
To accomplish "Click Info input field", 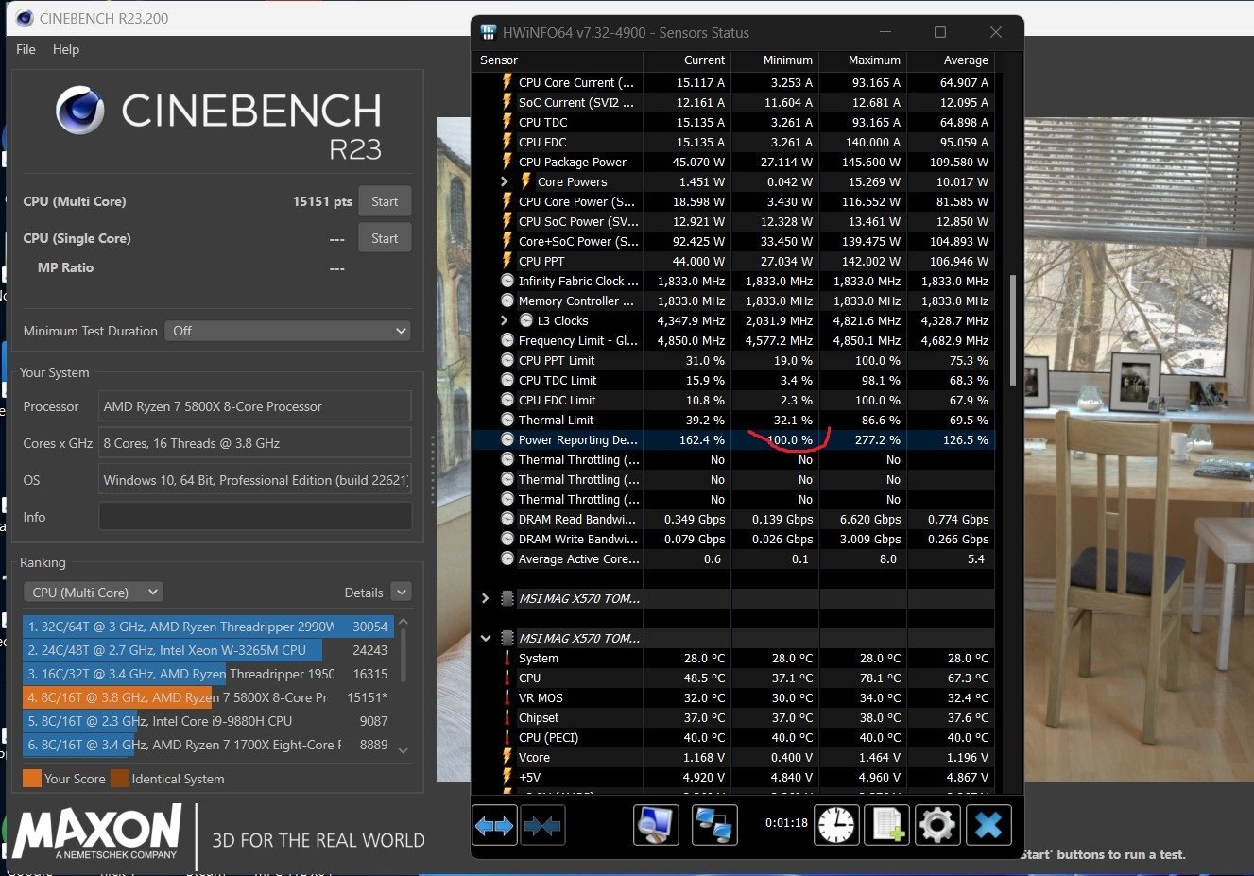I will click(x=255, y=517).
